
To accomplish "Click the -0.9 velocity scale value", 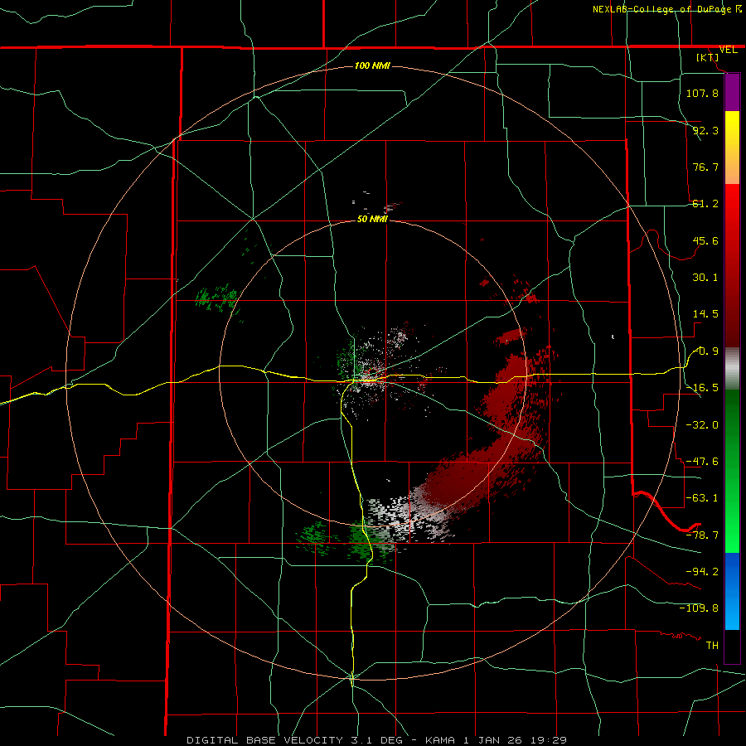I will click(x=705, y=351).
